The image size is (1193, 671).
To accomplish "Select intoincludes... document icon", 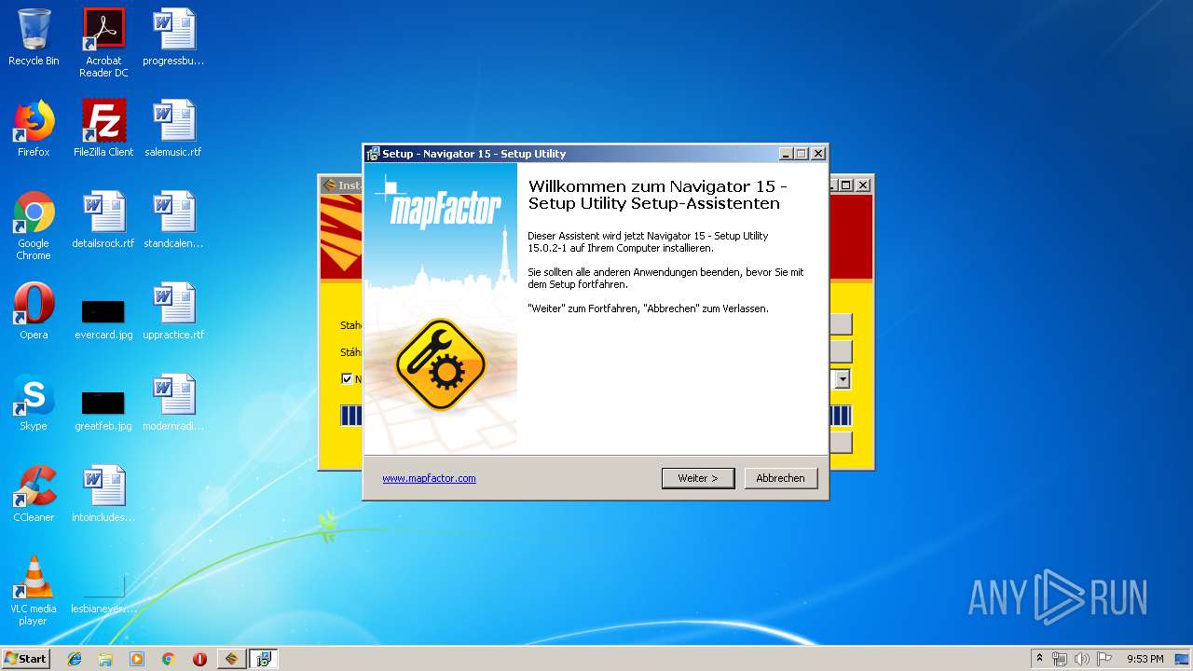I will point(103,494).
